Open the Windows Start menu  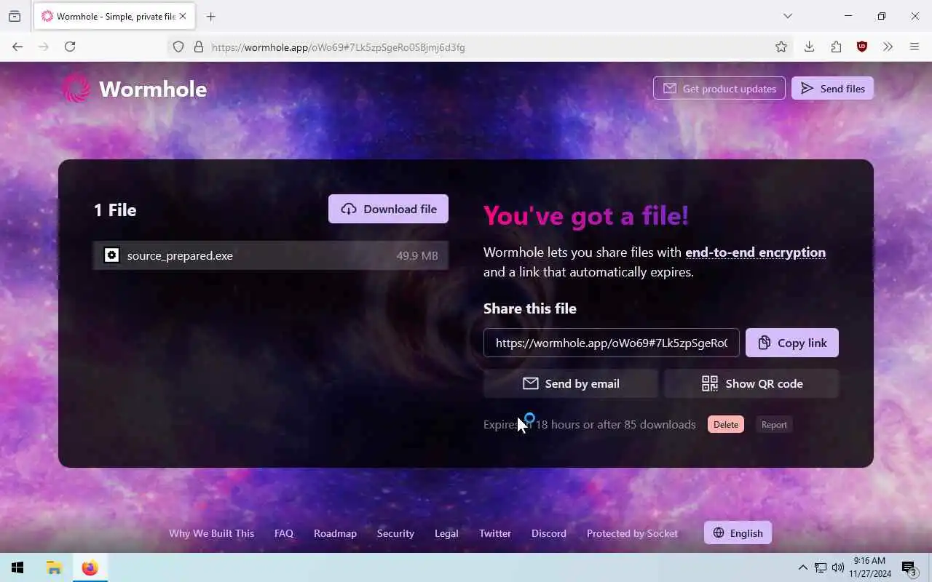point(17,567)
